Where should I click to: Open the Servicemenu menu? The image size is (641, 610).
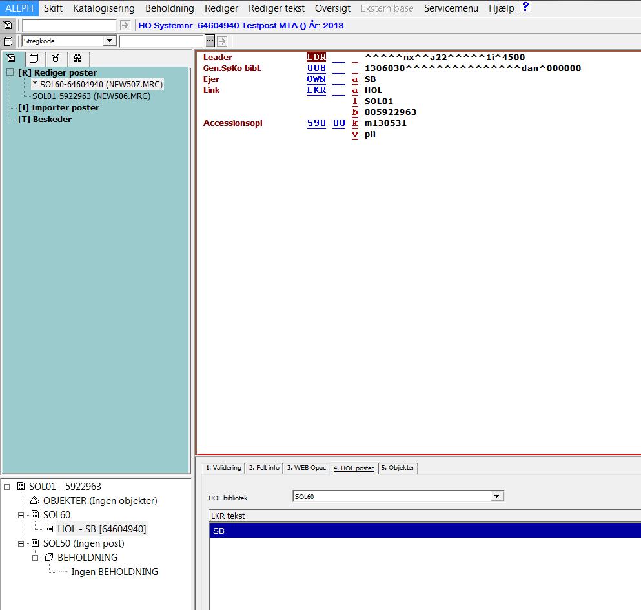pos(451,8)
